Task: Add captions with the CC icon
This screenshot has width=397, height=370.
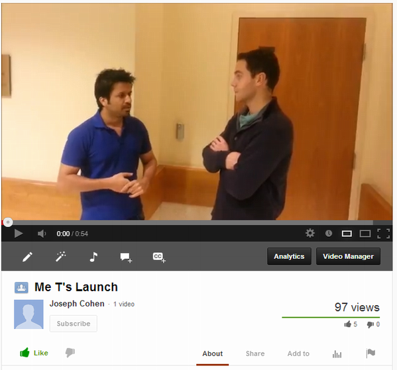Action: [x=159, y=257]
